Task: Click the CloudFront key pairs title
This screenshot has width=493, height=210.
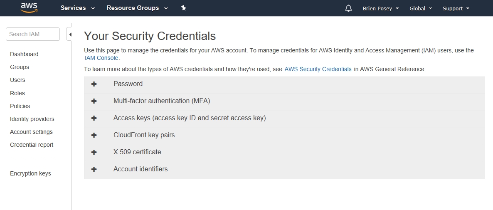Action: (x=144, y=135)
